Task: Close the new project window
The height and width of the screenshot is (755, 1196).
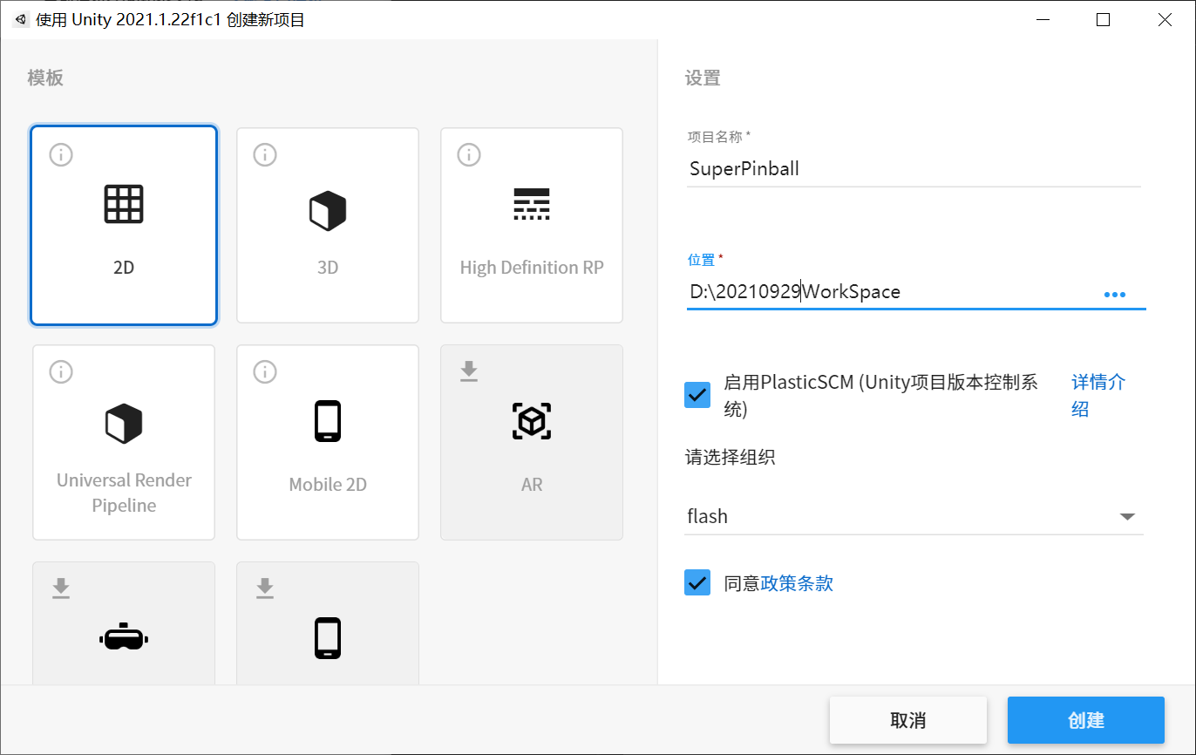Action: (1165, 19)
